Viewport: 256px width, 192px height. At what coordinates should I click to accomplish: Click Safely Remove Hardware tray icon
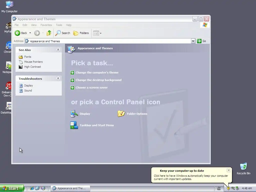[x=237, y=188]
